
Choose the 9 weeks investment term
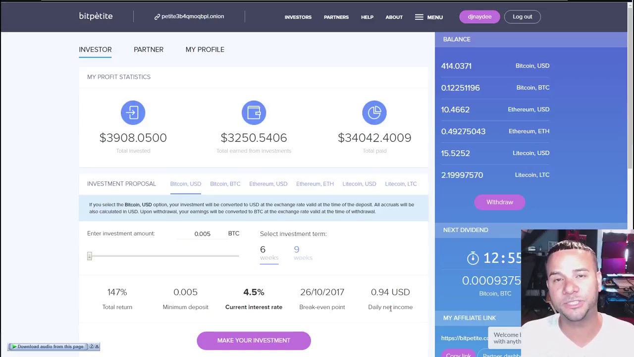[303, 253]
